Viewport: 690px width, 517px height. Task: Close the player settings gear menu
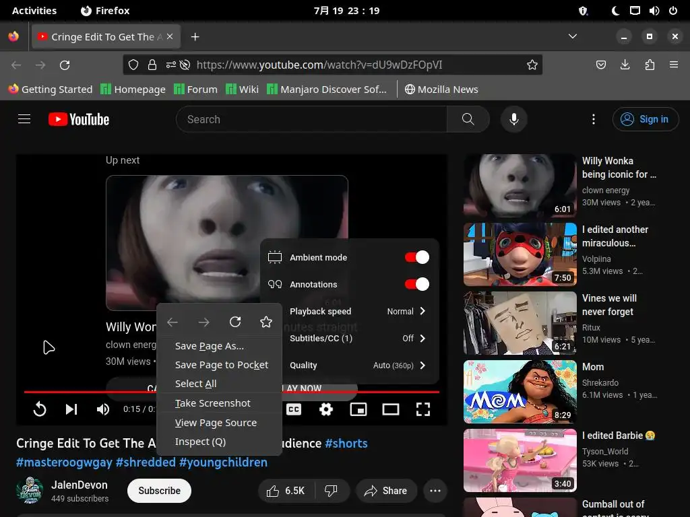(x=326, y=409)
